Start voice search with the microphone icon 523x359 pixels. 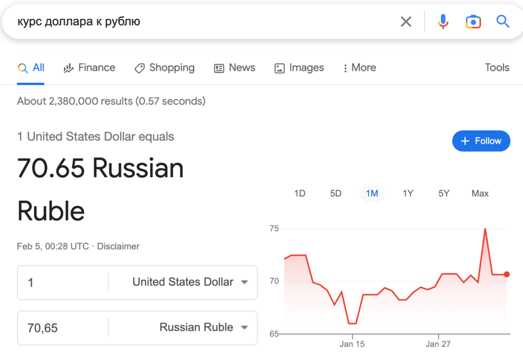(x=443, y=21)
